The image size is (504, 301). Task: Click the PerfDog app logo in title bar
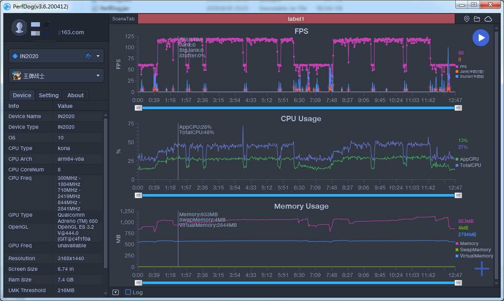pyautogui.click(x=7, y=6)
